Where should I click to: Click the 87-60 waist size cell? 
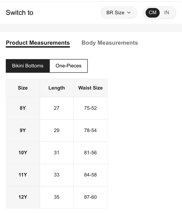tap(90, 197)
